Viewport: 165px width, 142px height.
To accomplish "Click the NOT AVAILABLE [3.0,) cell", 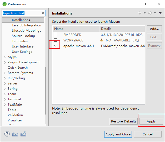I will point(122,40).
